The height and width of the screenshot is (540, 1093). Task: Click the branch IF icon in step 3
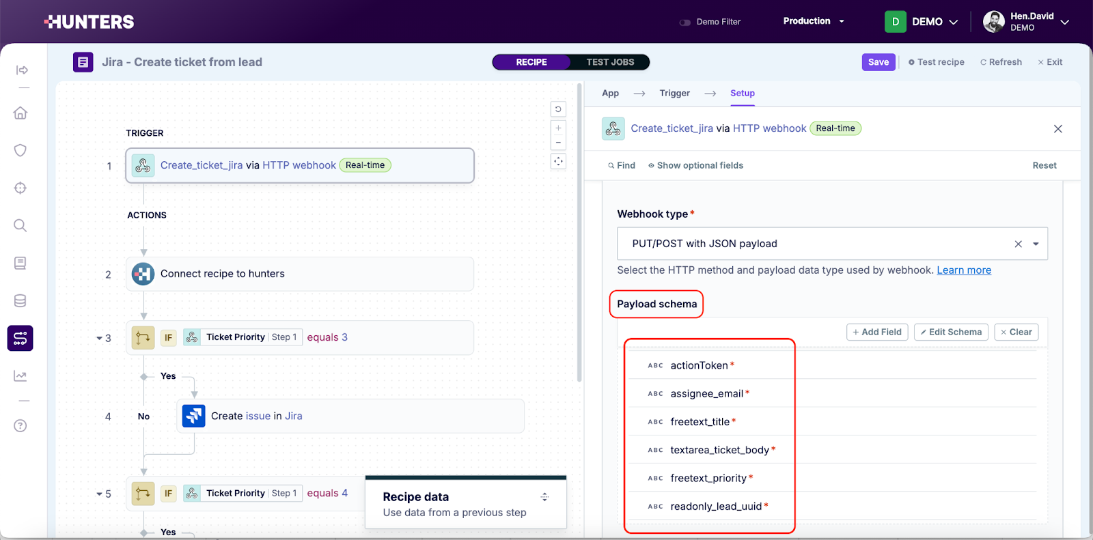pos(143,337)
